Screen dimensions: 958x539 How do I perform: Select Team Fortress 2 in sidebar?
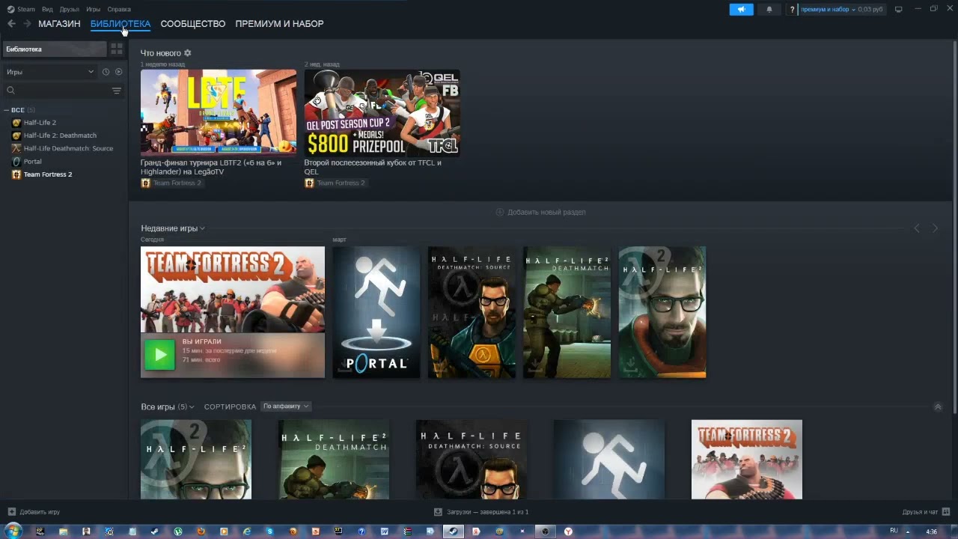coord(48,174)
